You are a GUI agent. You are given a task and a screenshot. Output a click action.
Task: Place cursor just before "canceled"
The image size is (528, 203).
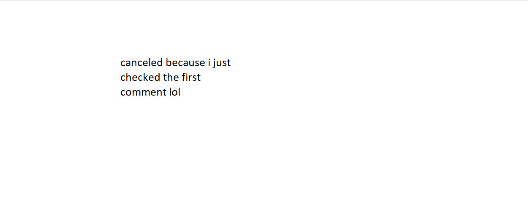(x=120, y=63)
